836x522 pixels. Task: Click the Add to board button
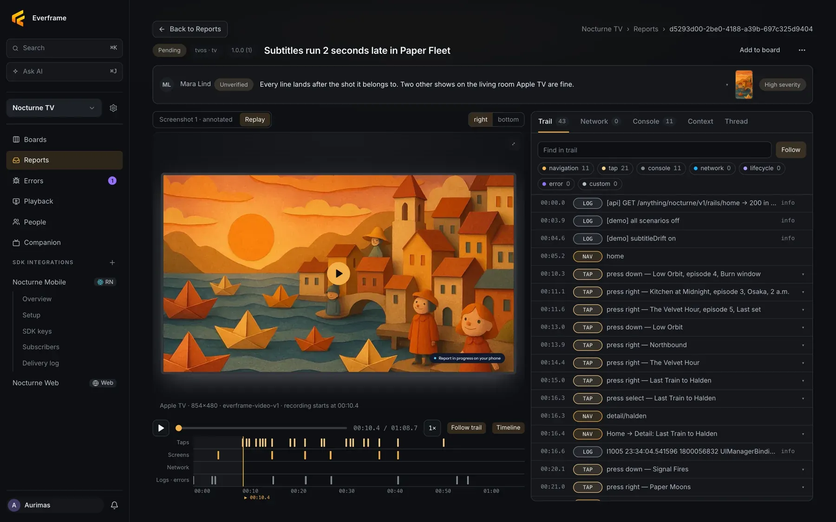point(759,50)
